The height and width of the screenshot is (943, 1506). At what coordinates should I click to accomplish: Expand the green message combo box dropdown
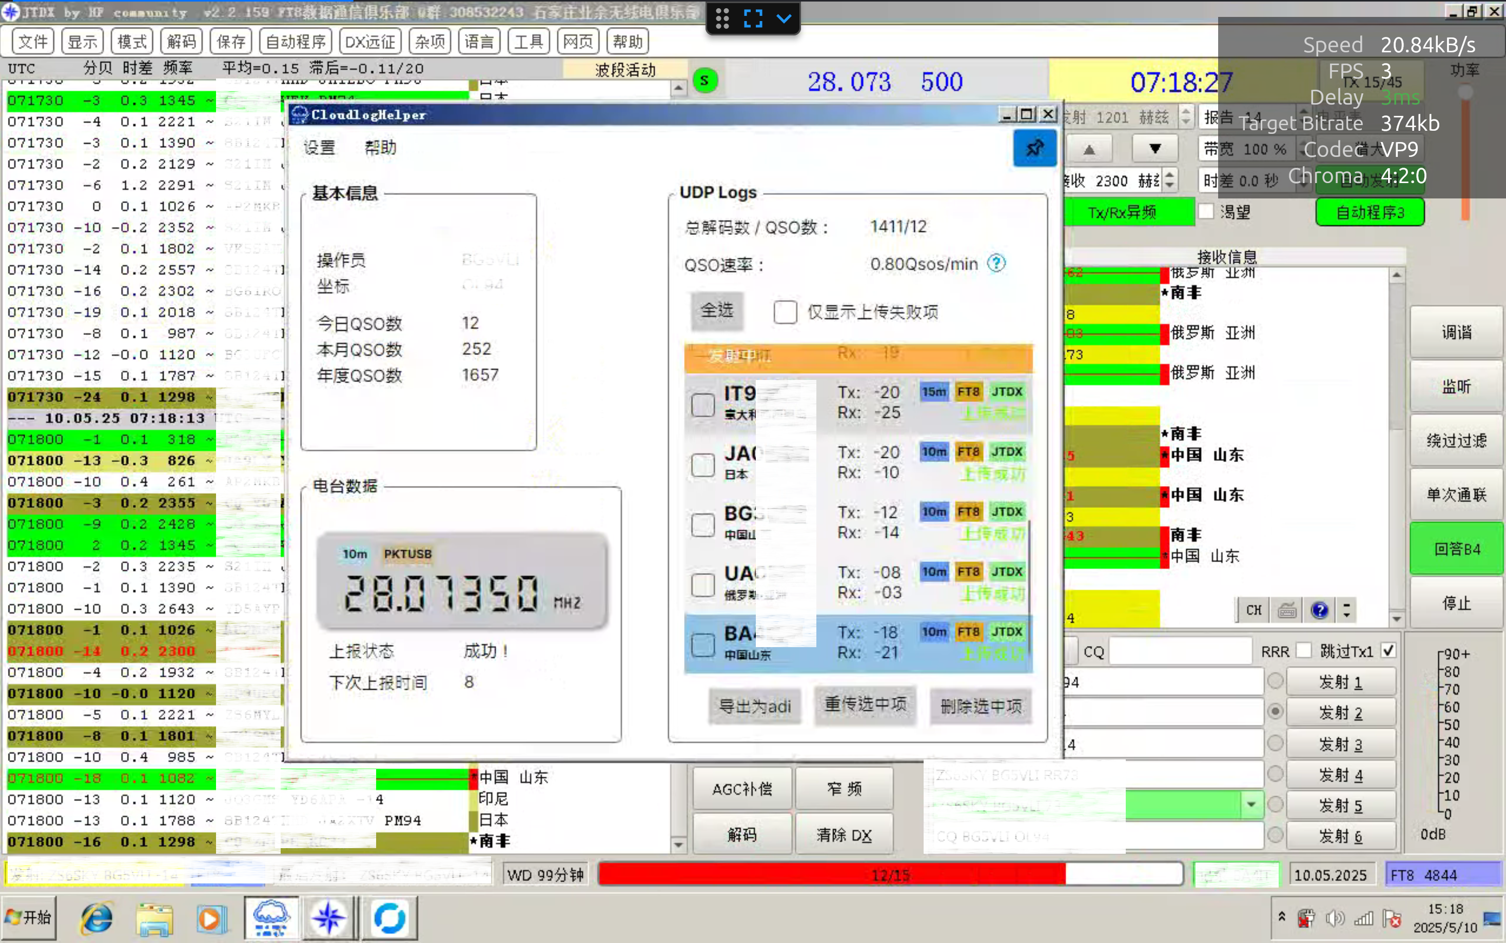pyautogui.click(x=1251, y=805)
